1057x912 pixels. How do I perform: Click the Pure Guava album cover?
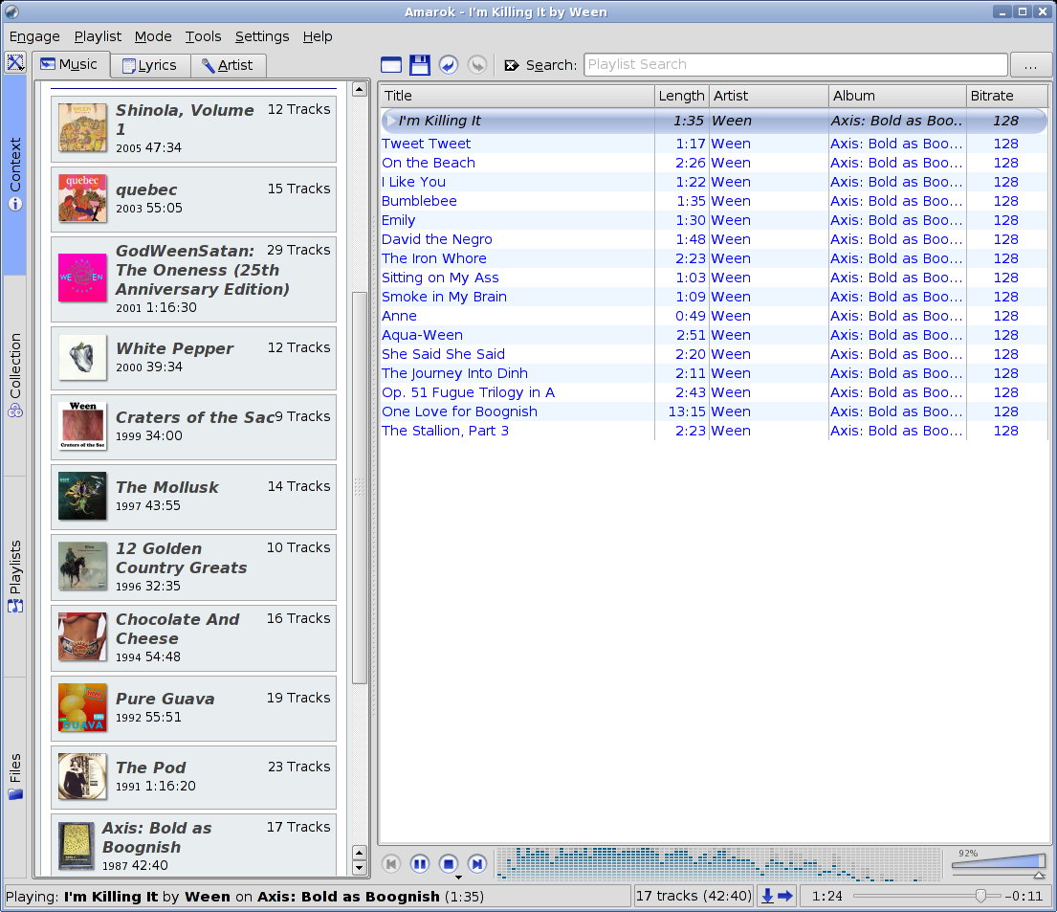(x=82, y=707)
